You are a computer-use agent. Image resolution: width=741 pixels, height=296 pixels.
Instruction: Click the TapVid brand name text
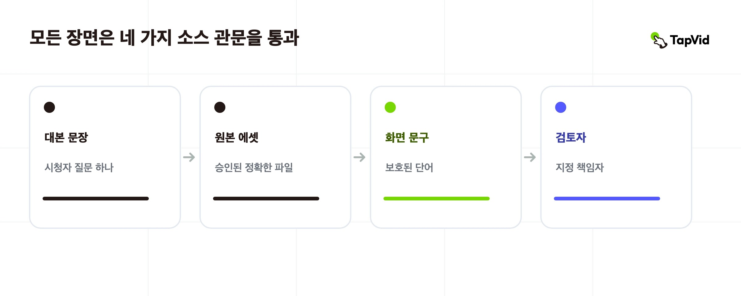click(690, 40)
